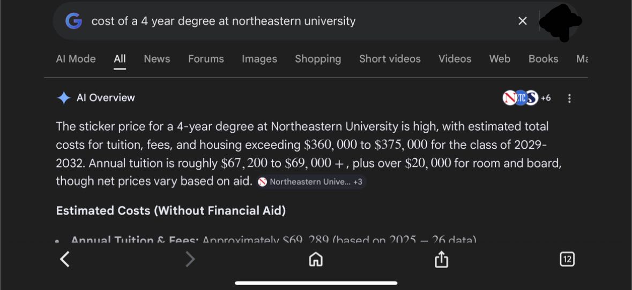
Task: Tap the browser forward arrow
Action: (x=190, y=260)
